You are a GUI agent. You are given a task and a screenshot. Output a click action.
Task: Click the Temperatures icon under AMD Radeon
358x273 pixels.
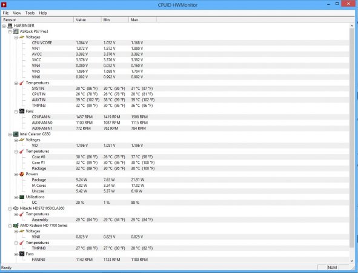tap(22, 243)
